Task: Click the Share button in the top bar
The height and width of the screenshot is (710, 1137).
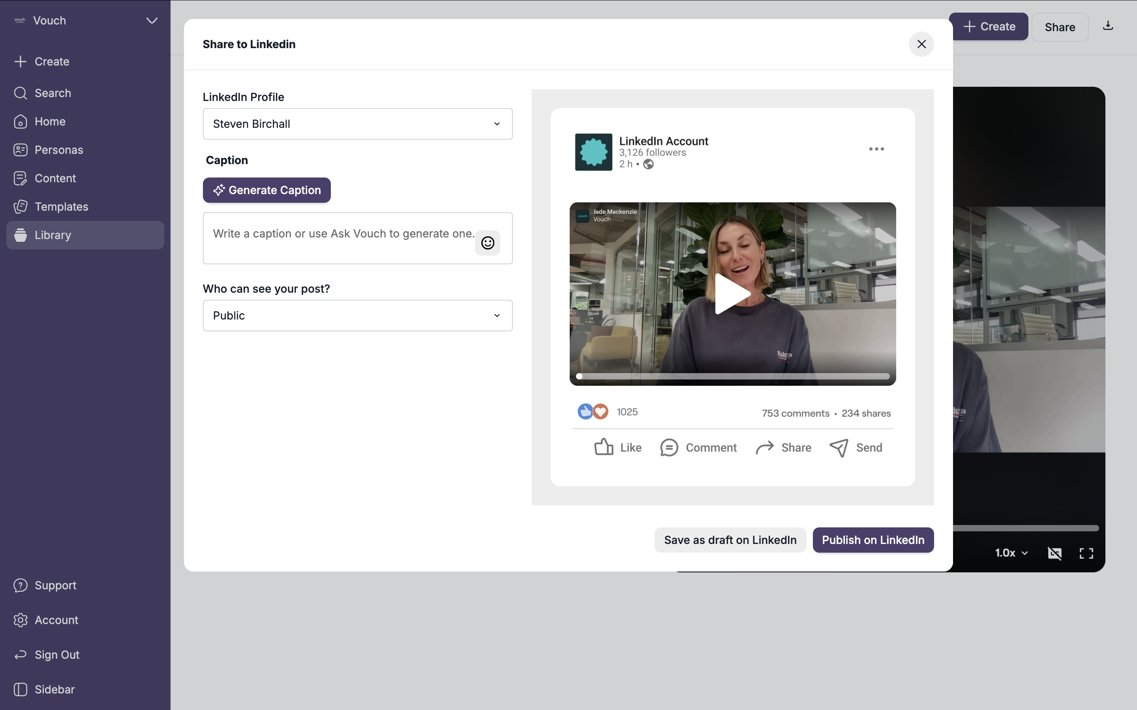Action: click(1060, 27)
